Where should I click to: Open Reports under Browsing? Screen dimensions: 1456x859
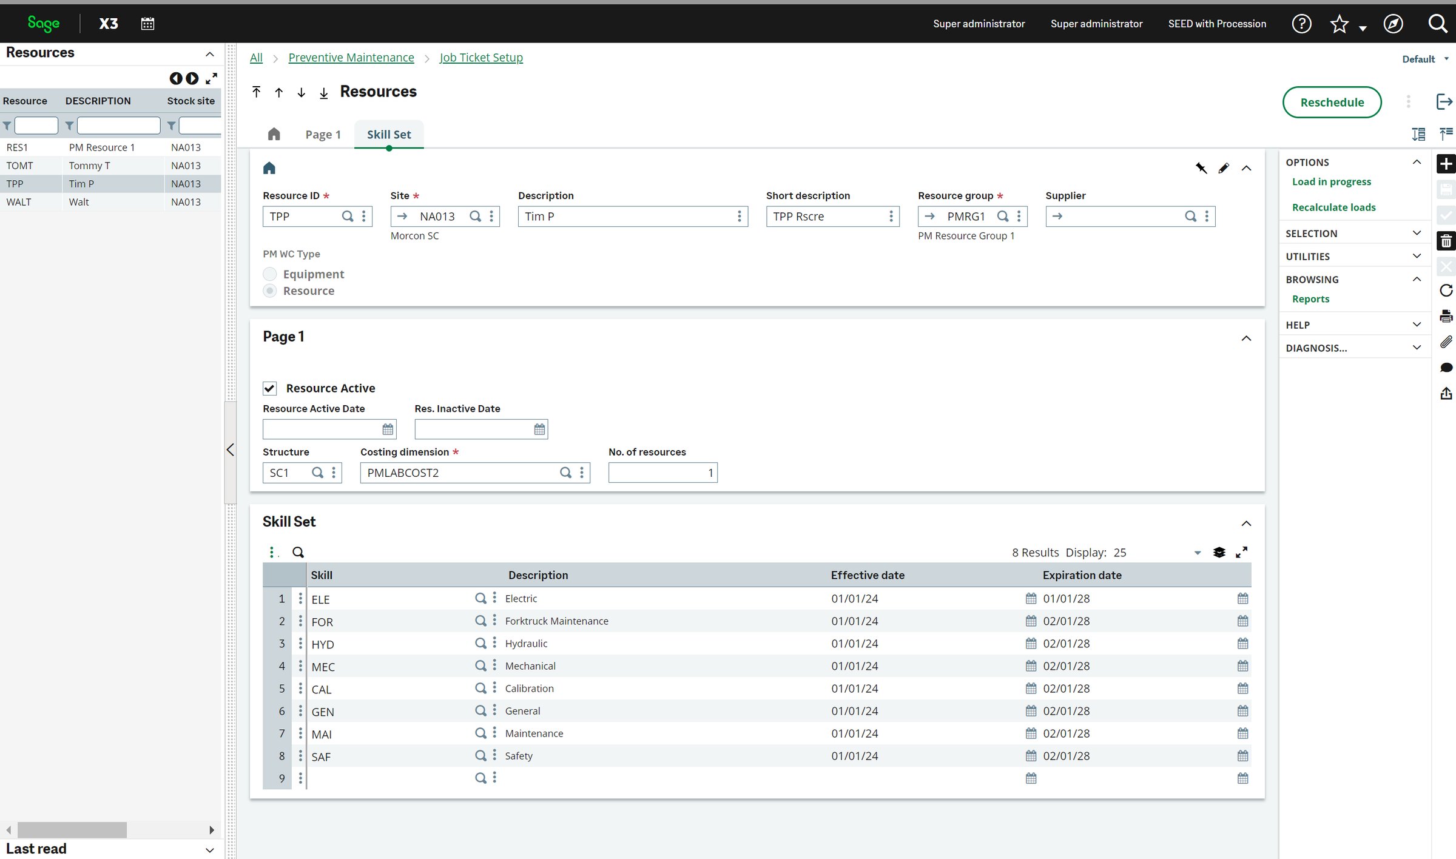[1311, 298]
